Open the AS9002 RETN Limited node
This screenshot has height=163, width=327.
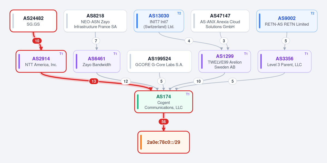tap(287, 21)
